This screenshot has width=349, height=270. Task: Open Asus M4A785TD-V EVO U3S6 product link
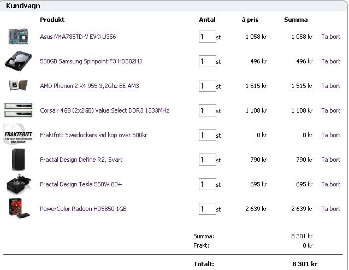78,37
